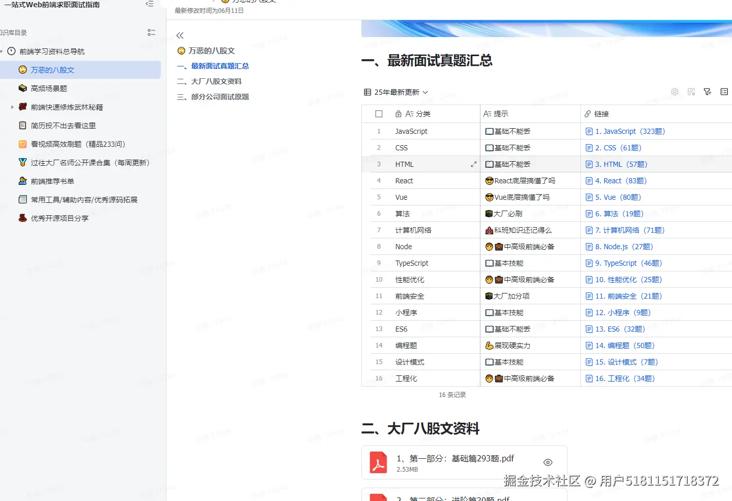
Task: Expand the 前端快速修炼武林秘籍 tree item
Action: pos(12,107)
